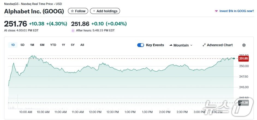This screenshot has width=257, height=120.
Task: Select the All time range tab
Action: 82,45
